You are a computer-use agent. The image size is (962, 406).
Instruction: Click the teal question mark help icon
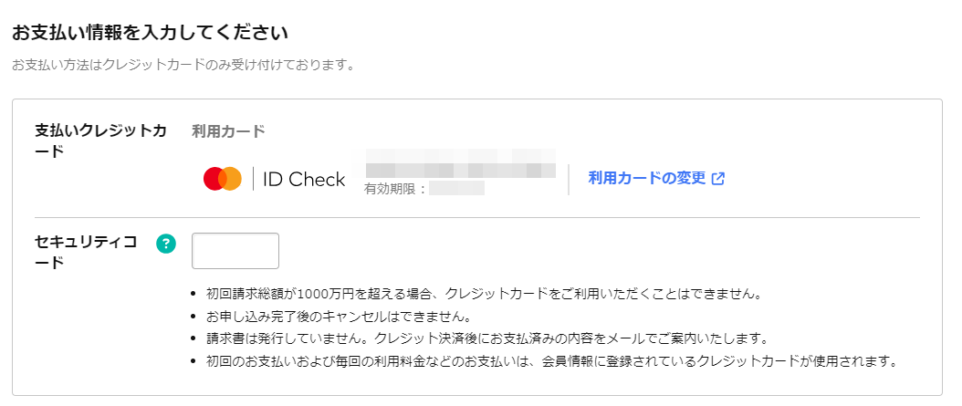tap(165, 245)
